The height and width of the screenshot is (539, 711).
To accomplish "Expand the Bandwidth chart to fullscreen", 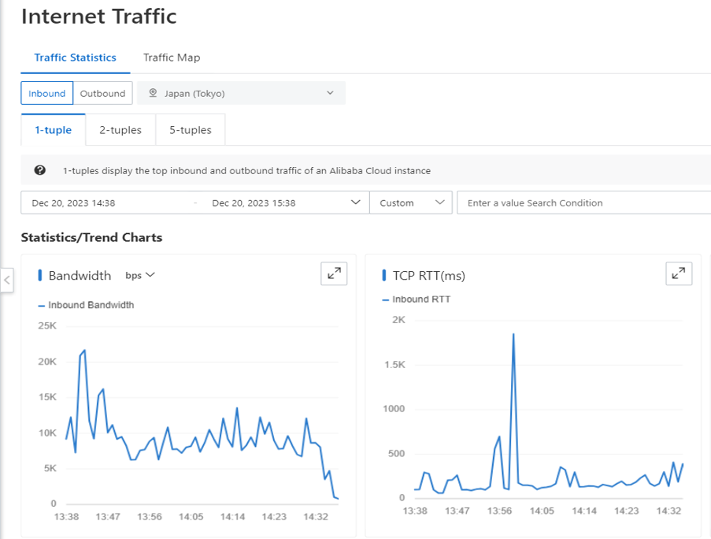I will point(334,273).
